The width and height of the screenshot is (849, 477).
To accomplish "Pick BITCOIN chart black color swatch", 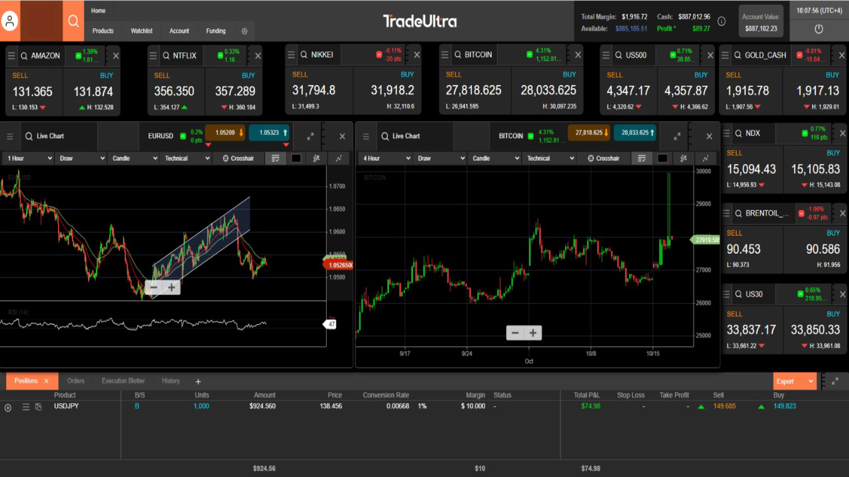I will click(x=662, y=158).
